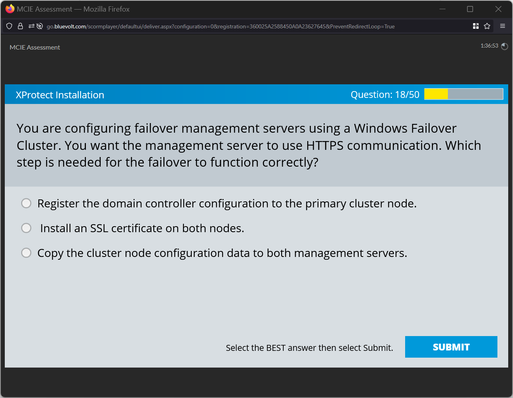Image resolution: width=513 pixels, height=398 pixels.
Task: Open the Firefox hamburger menu
Action: 503,26
